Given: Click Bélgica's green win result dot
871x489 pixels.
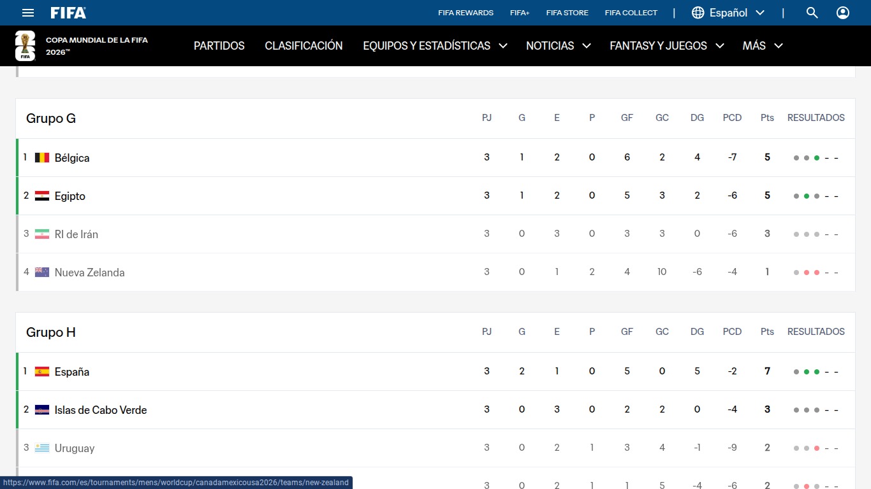Looking at the screenshot, I should (817, 158).
